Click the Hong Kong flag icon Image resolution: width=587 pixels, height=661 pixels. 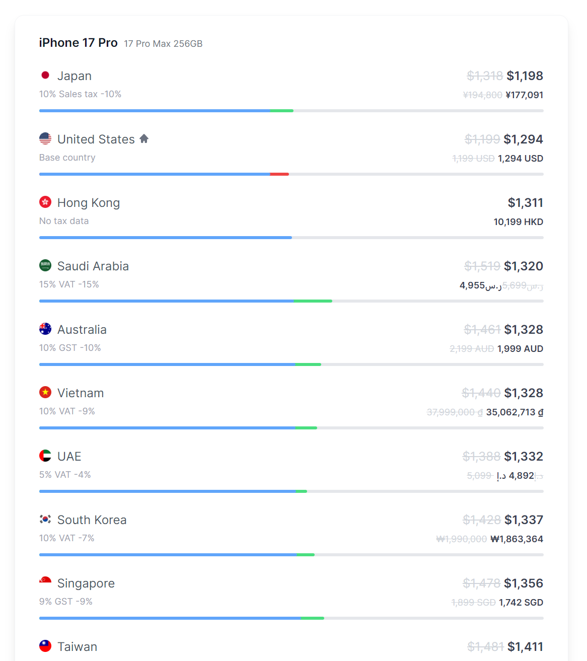(45, 202)
